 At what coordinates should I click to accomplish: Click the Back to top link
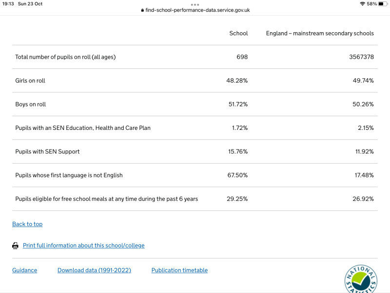(27, 224)
